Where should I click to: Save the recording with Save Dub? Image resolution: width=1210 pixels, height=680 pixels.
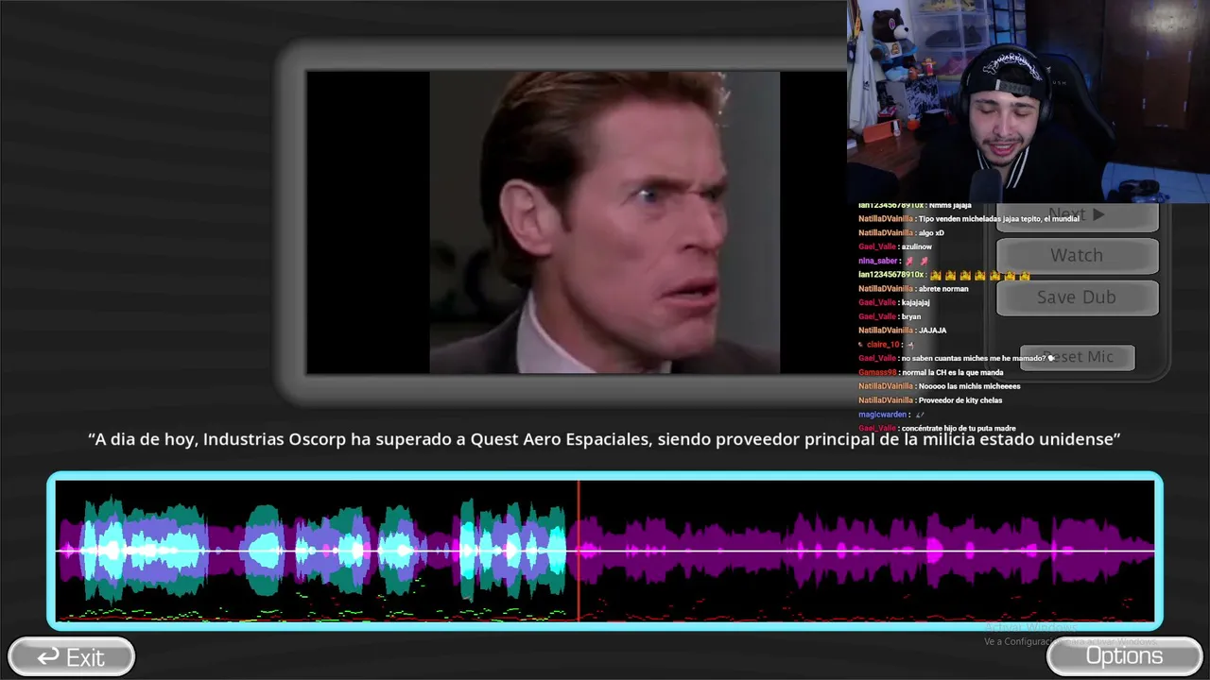[1077, 297]
